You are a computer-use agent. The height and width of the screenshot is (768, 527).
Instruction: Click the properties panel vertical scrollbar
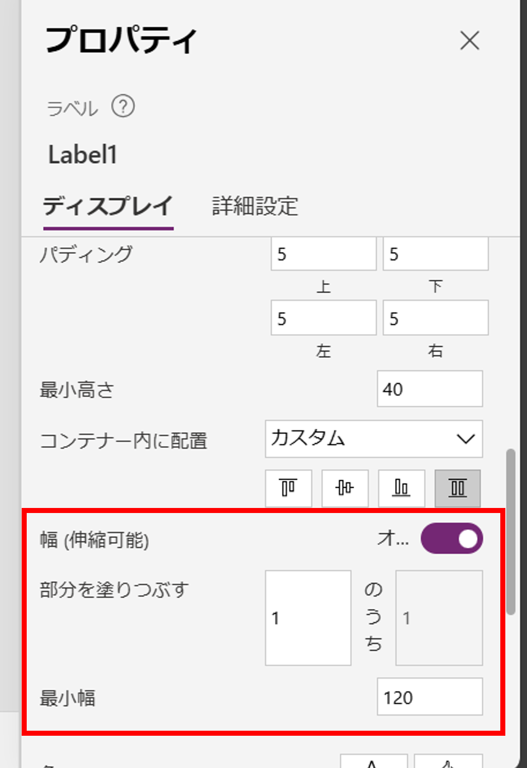(511, 532)
